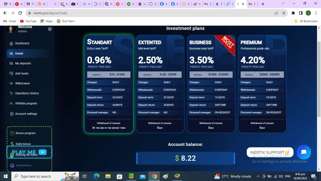Screen dimensions: 321x181
Task: Toggle the browser side panel
Action: [x=301, y=13]
